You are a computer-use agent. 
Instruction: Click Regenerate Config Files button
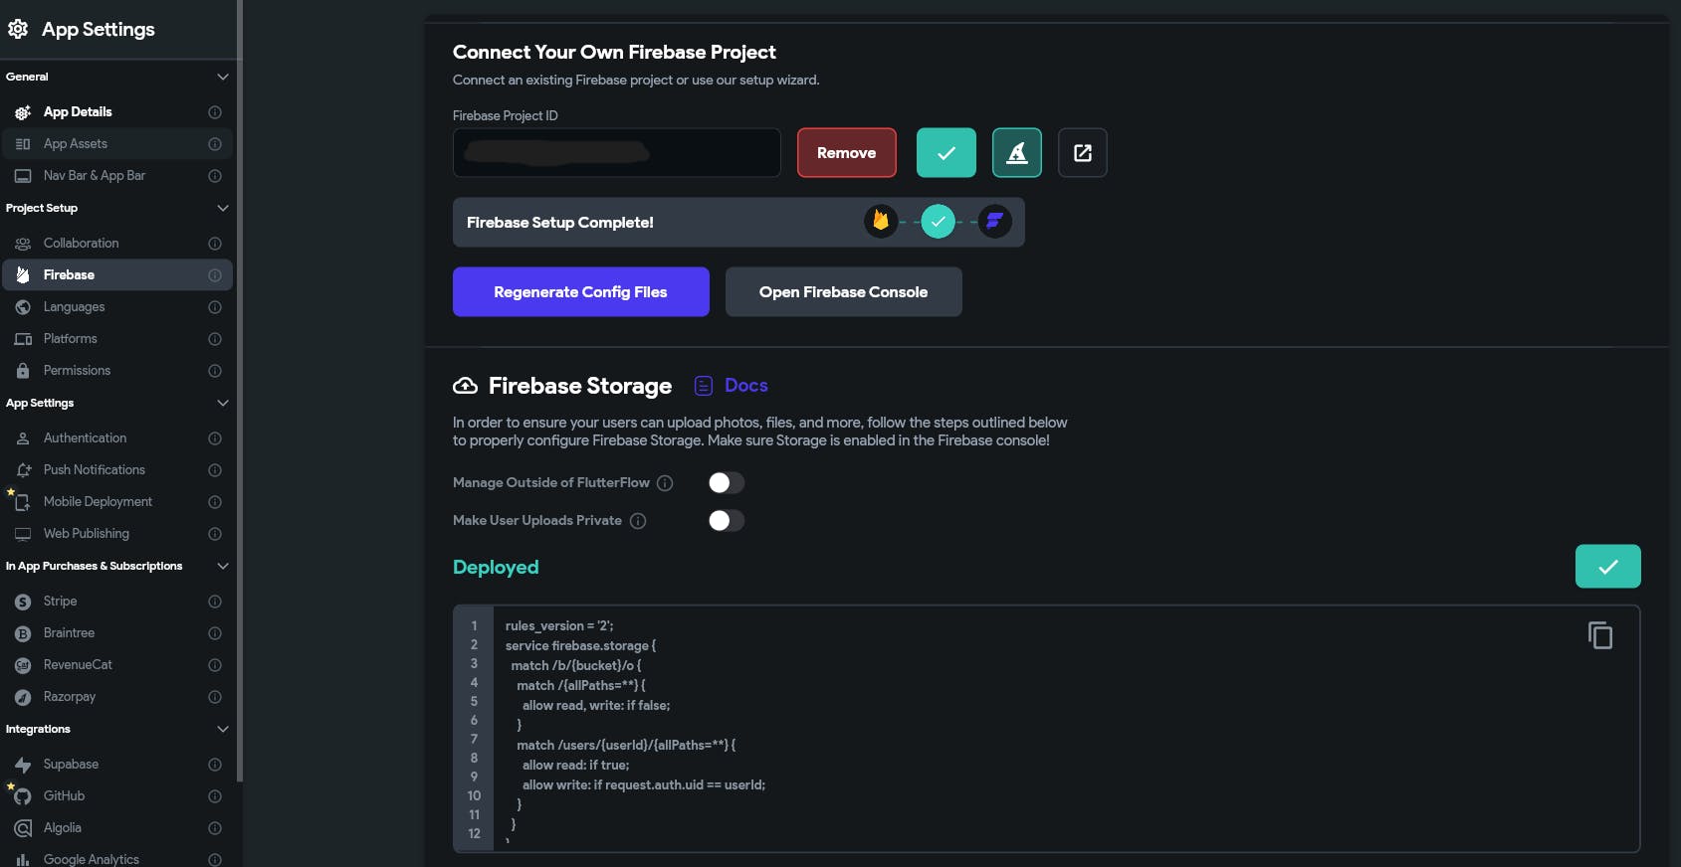(580, 292)
